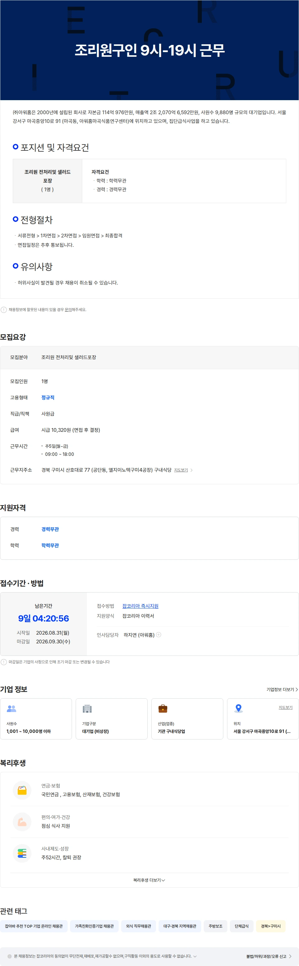Screen dimensions: 299x966
Task: Click the chevron arrow after 근무지주소 지도보기
Action: click(192, 470)
